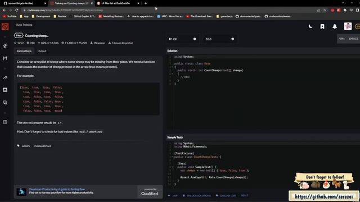Click the DISCUSS button
The width and height of the screenshot is (360, 202).
226,196
